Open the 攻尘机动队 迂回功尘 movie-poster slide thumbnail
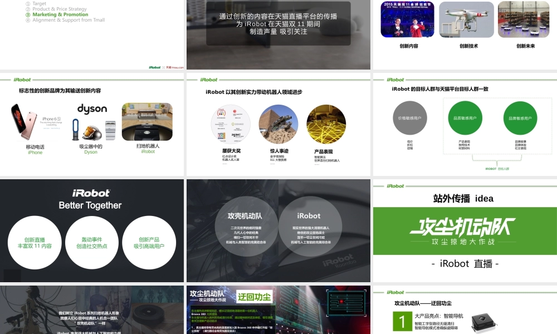This screenshot has height=334, width=557. pyautogui.click(x=278, y=310)
